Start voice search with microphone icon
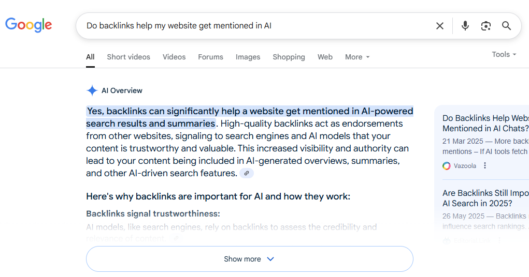The width and height of the screenshot is (529, 277). (x=465, y=25)
